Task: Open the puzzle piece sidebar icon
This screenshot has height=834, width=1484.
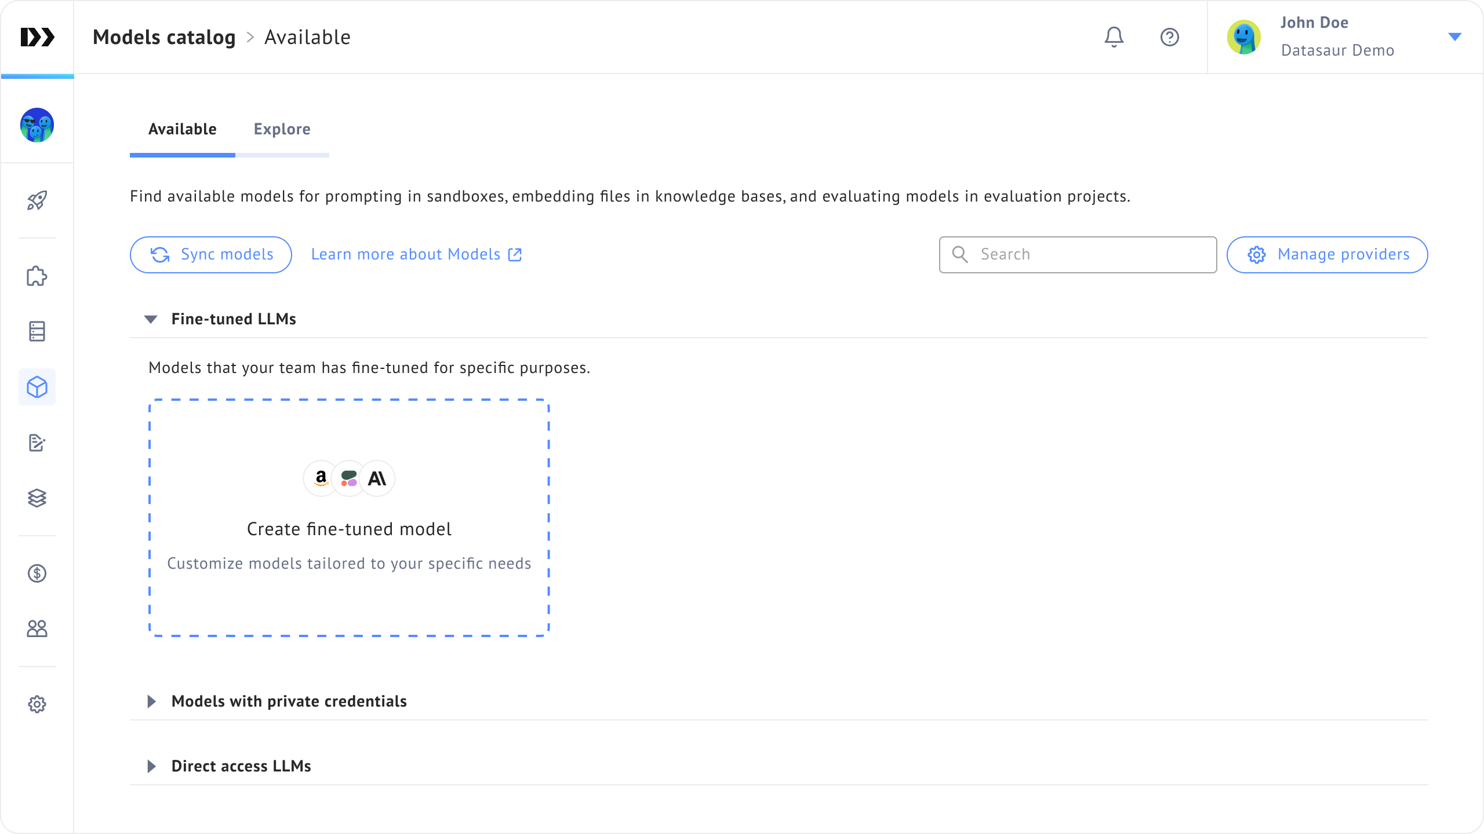Action: (37, 276)
